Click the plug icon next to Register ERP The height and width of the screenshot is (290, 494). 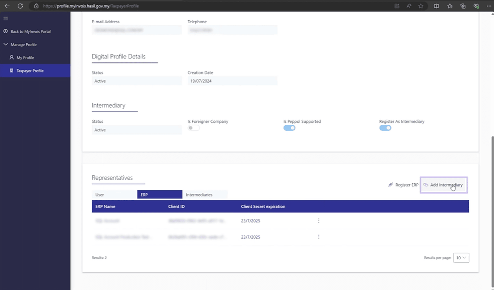click(390, 185)
